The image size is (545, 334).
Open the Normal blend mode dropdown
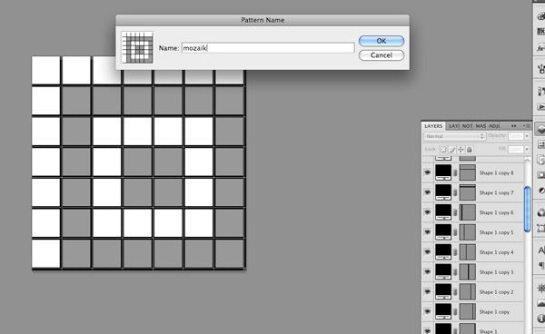pyautogui.click(x=454, y=136)
